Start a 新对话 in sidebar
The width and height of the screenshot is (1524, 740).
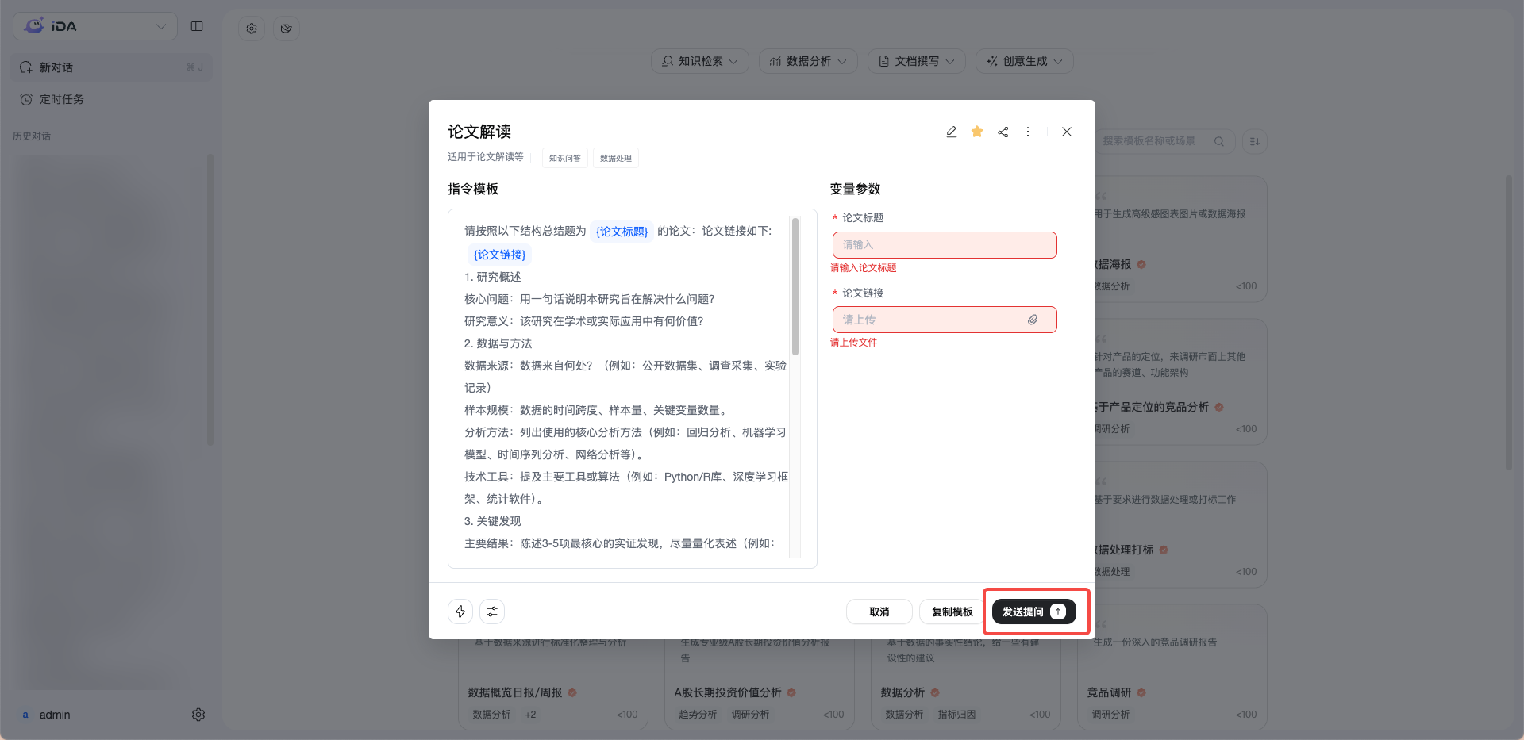(x=111, y=67)
